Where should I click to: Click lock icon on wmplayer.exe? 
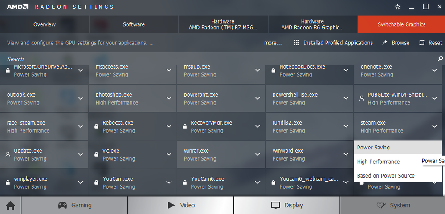tap(8, 182)
